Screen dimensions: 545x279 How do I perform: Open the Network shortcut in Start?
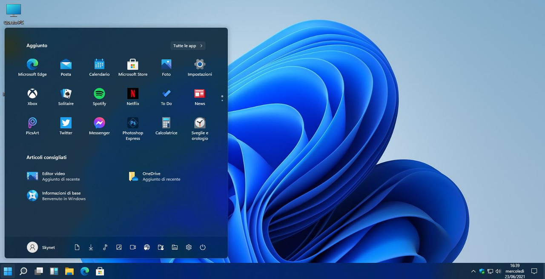[x=147, y=247]
